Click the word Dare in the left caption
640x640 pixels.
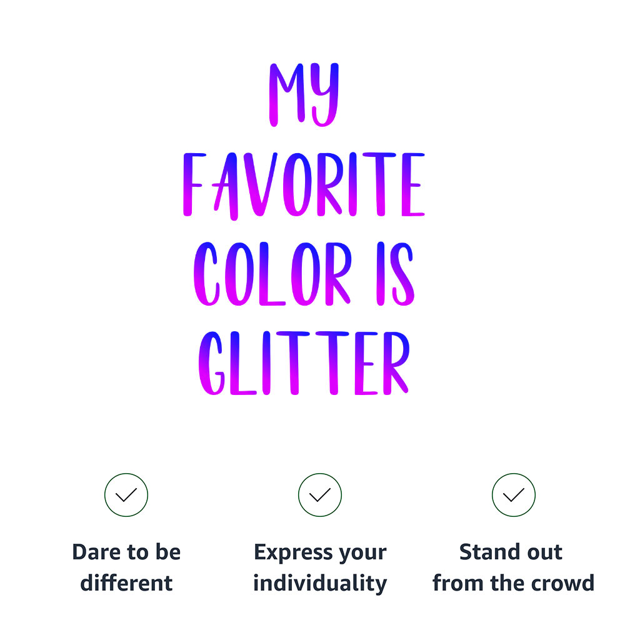click(x=95, y=552)
